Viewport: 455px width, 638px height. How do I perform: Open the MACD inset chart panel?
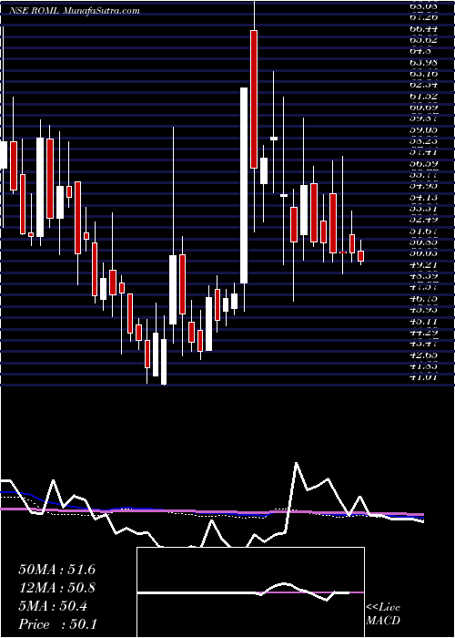[x=250, y=592]
